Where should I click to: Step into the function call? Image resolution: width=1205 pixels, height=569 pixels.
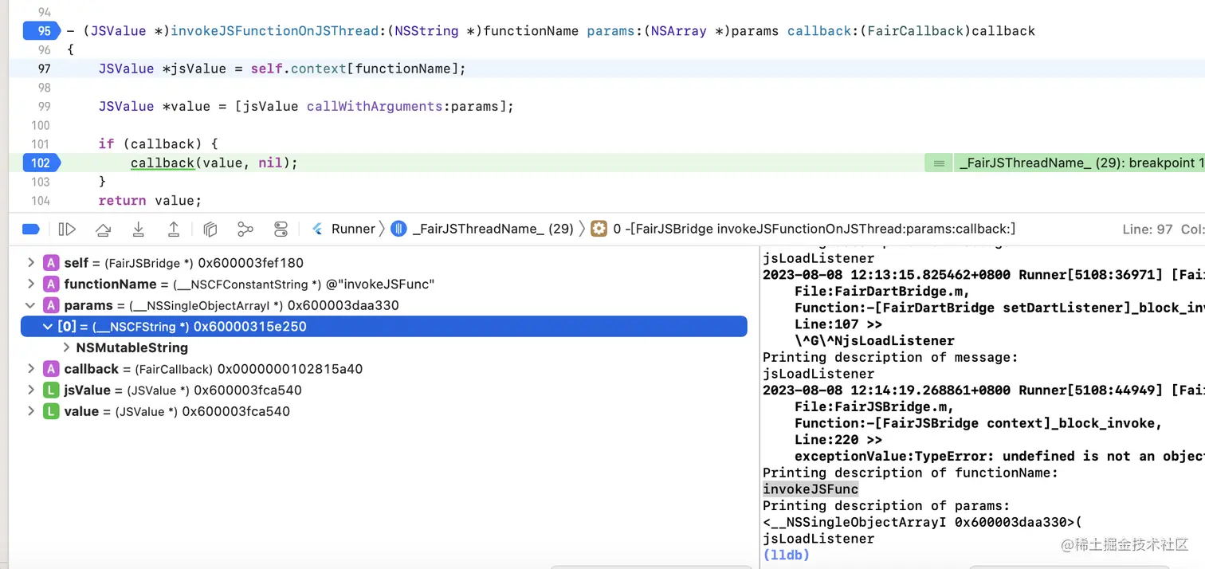point(138,230)
